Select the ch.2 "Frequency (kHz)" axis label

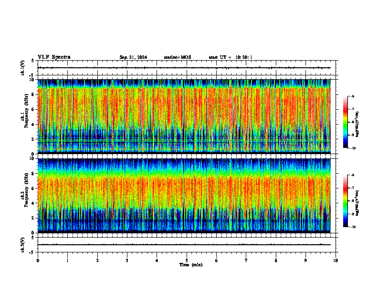click(26, 190)
